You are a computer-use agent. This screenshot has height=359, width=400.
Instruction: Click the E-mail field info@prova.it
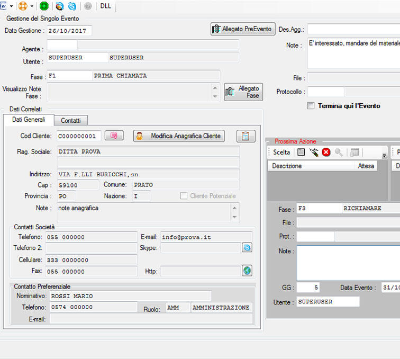(206, 237)
